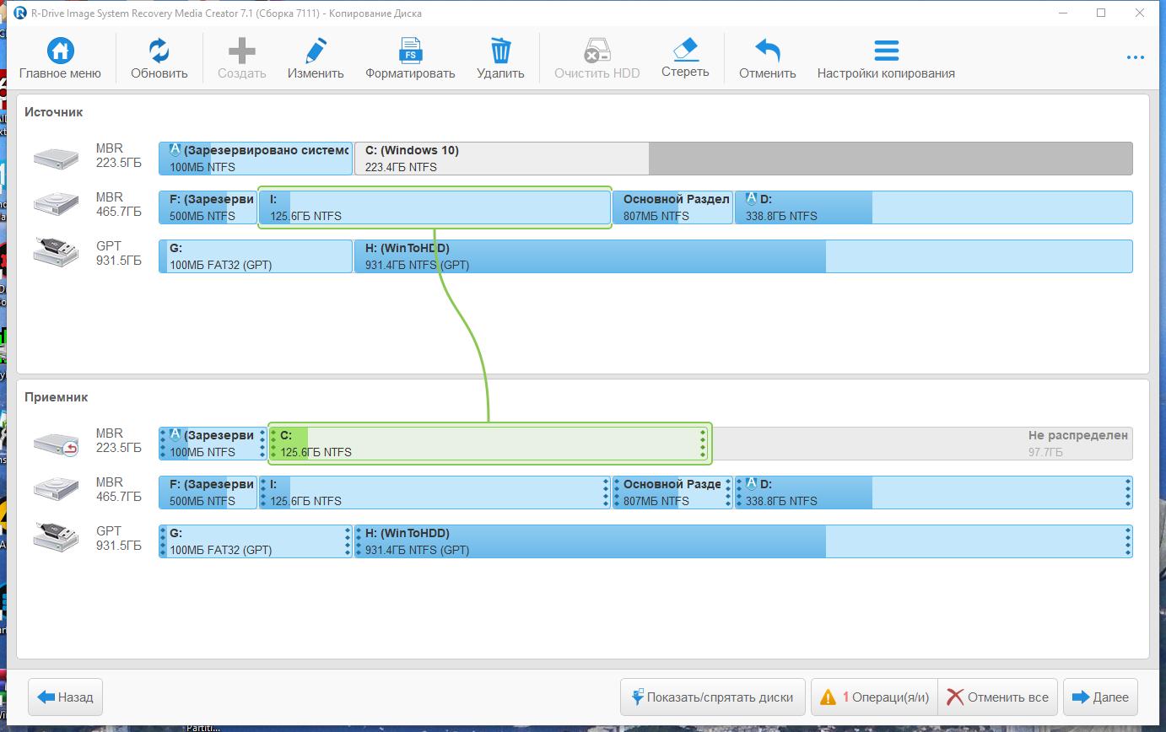This screenshot has width=1166, height=732.
Task: Select destination C: 125.6ГБ green partition
Action: (490, 444)
